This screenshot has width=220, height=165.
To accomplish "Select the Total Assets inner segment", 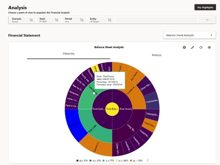I will tap(126, 109).
